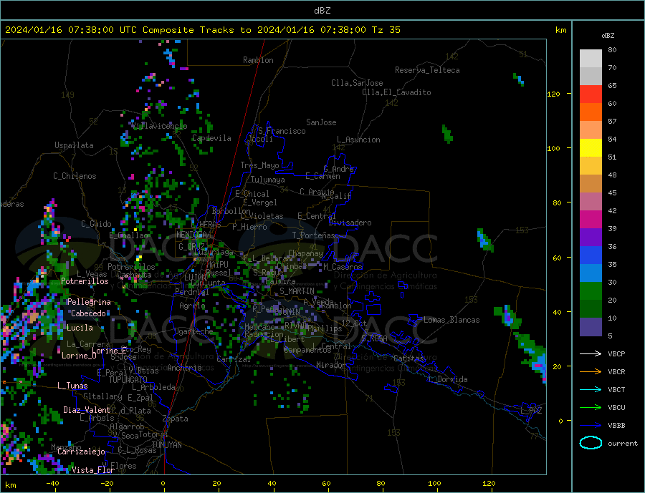Click the dBZ heading above the color scale

tap(608, 36)
